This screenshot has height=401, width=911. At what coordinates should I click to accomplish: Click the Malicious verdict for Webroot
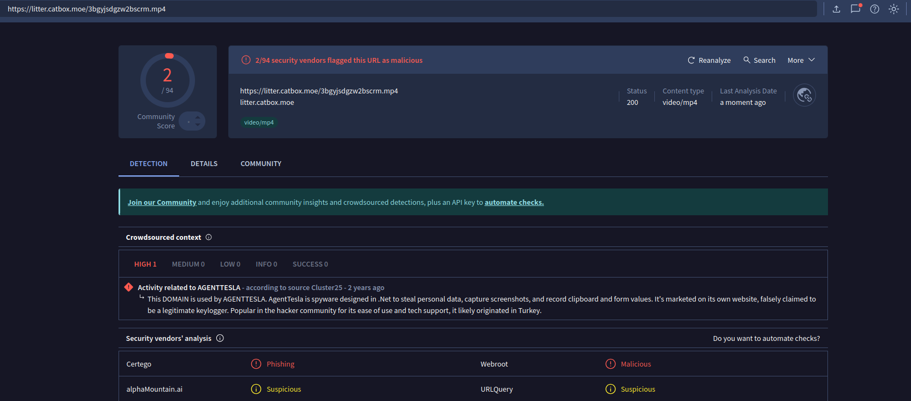(x=636, y=364)
